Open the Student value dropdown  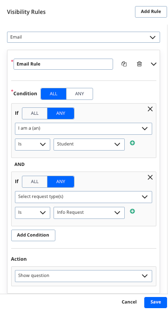(x=89, y=145)
